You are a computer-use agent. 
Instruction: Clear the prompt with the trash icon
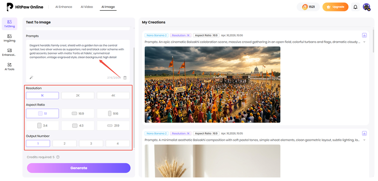click(x=125, y=77)
